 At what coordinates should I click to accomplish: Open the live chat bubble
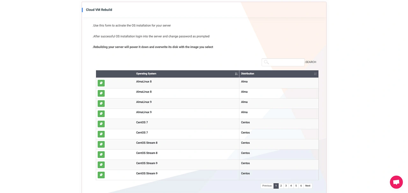pyautogui.click(x=396, y=182)
